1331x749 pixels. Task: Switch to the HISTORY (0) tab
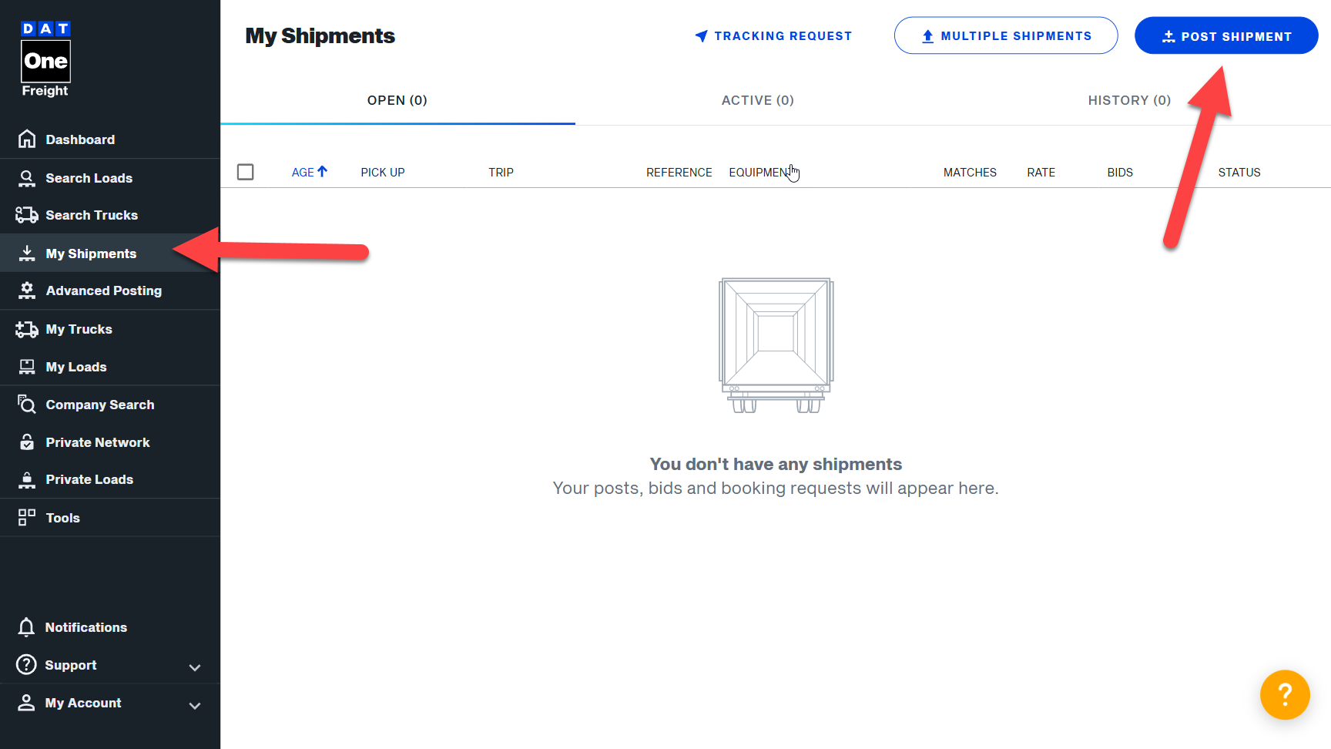coord(1129,100)
